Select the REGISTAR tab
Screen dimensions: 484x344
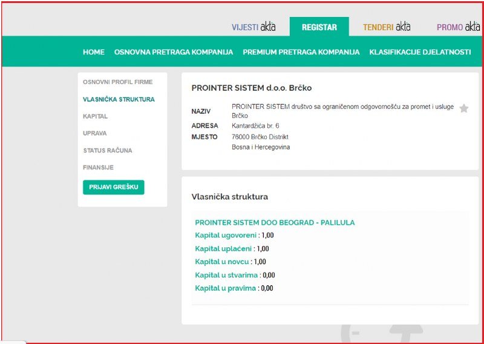pos(319,27)
